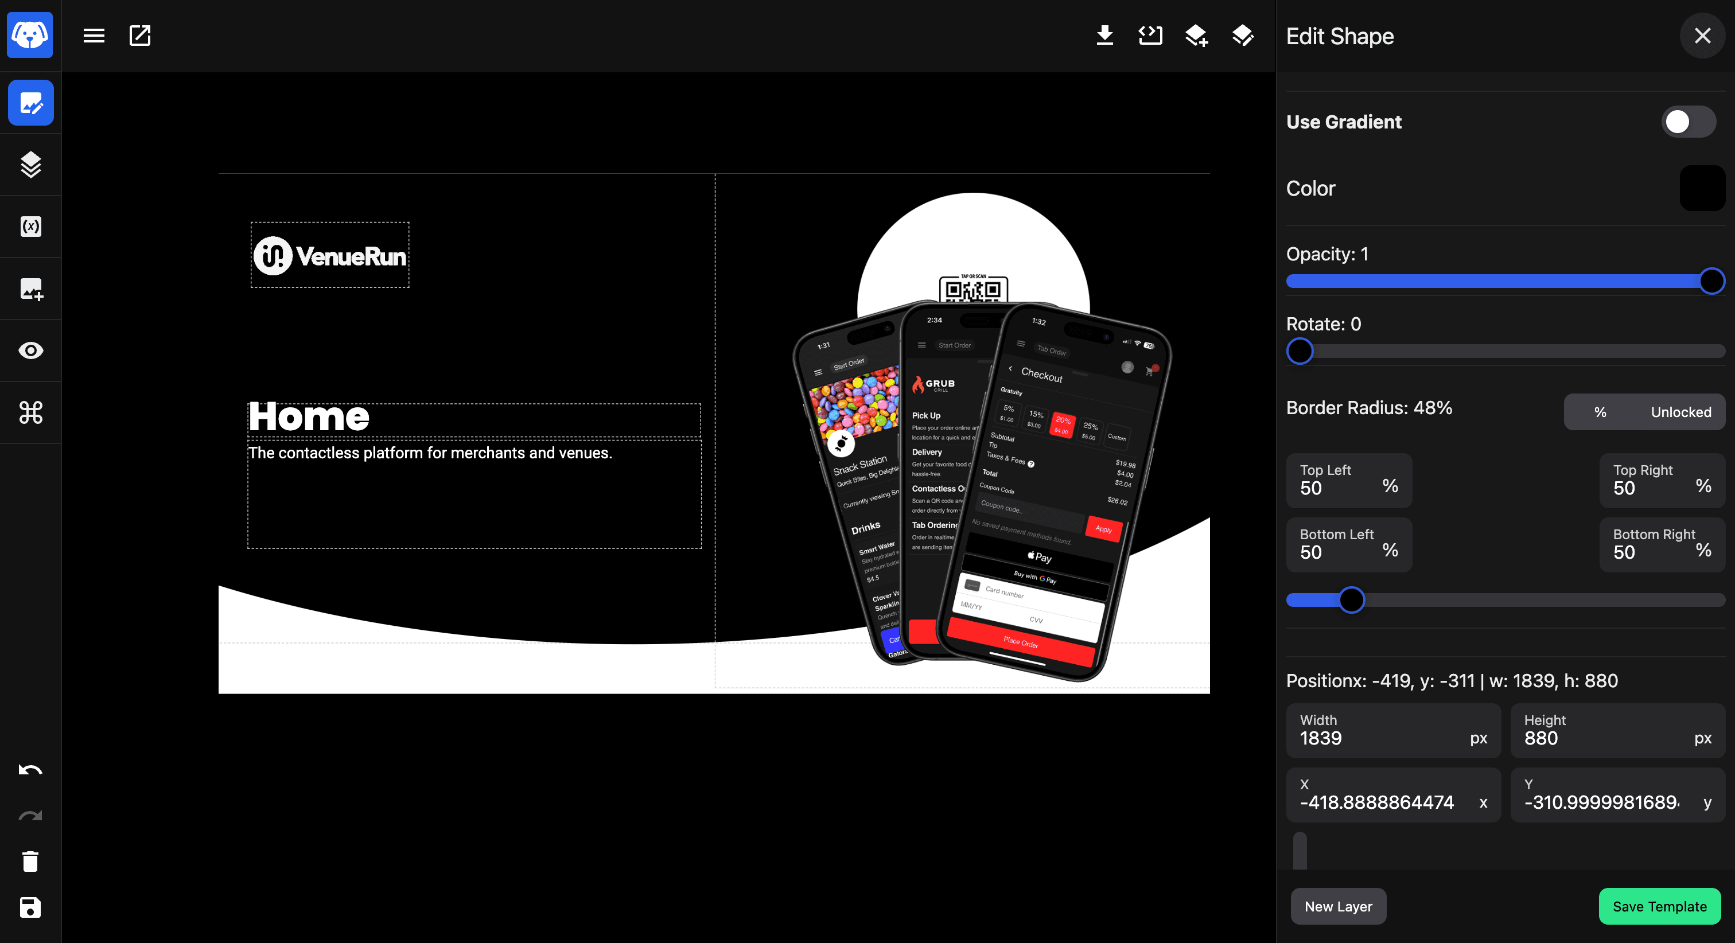
Task: Toggle preview with the eye icon
Action: 31,350
